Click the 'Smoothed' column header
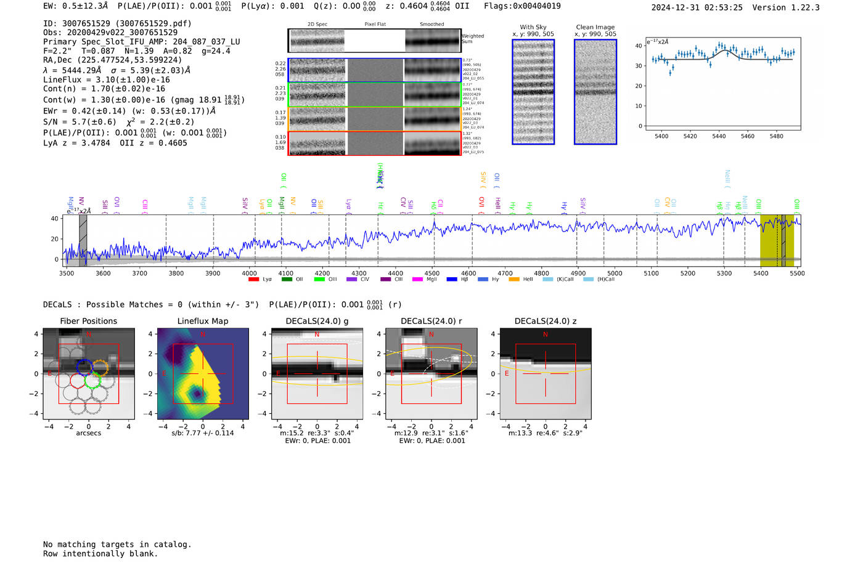The width and height of the screenshot is (863, 587). point(432,25)
